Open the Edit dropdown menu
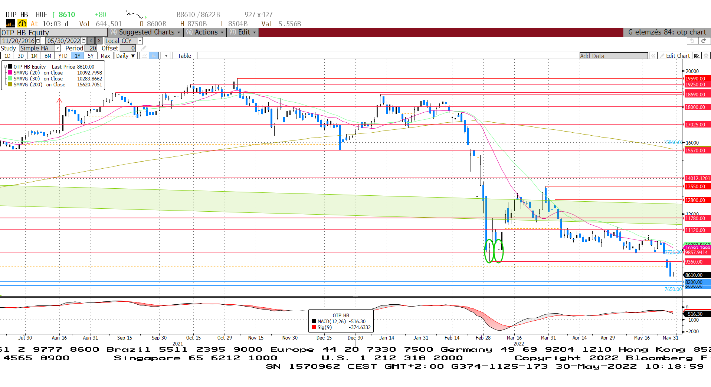The width and height of the screenshot is (711, 387). coord(242,32)
